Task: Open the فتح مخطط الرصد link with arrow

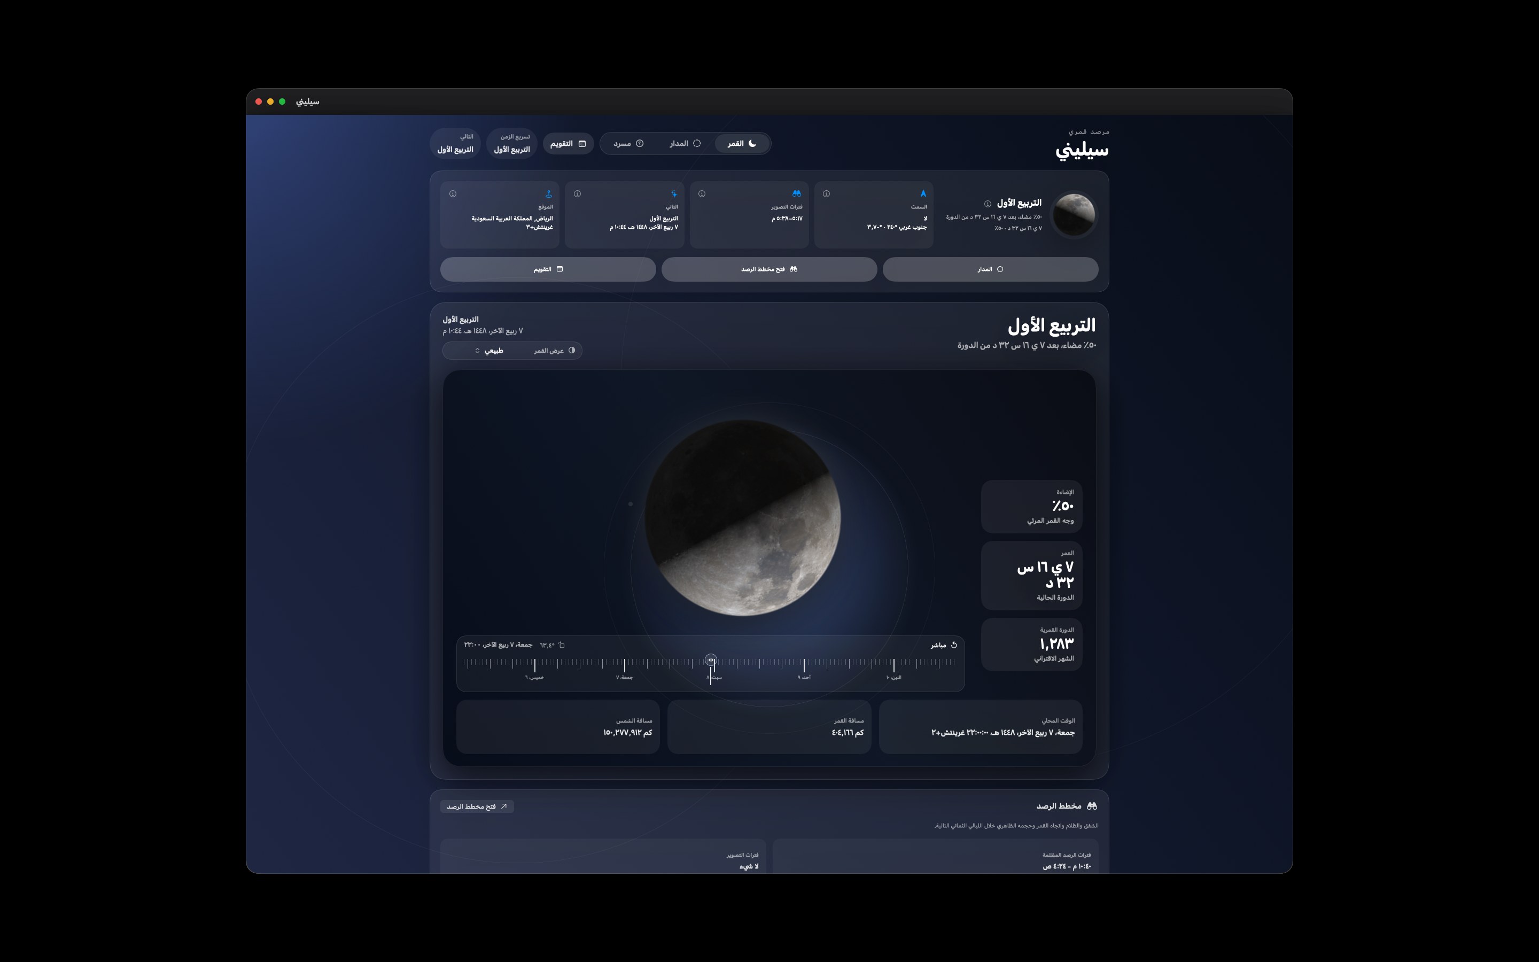Action: (477, 807)
